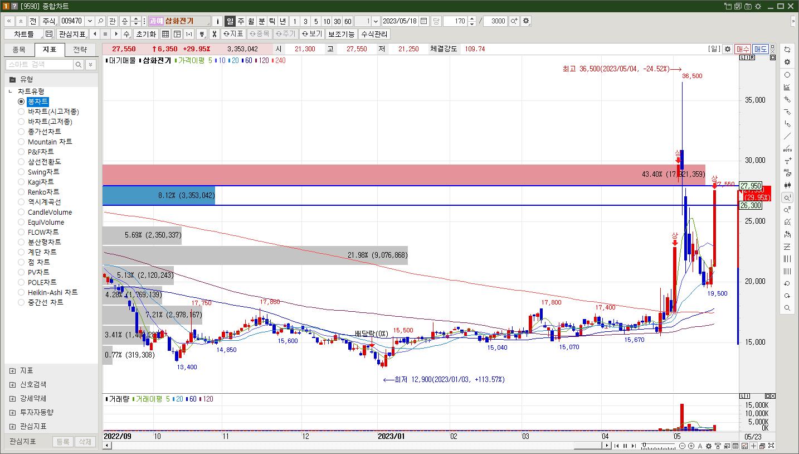The width and height of the screenshot is (799, 454).
Task: Click the zoom out minus circle icon
Action: coord(683,446)
